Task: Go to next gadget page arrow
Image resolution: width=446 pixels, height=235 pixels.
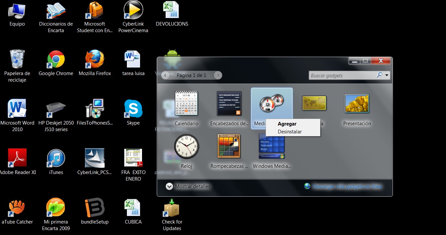Action: pos(218,75)
